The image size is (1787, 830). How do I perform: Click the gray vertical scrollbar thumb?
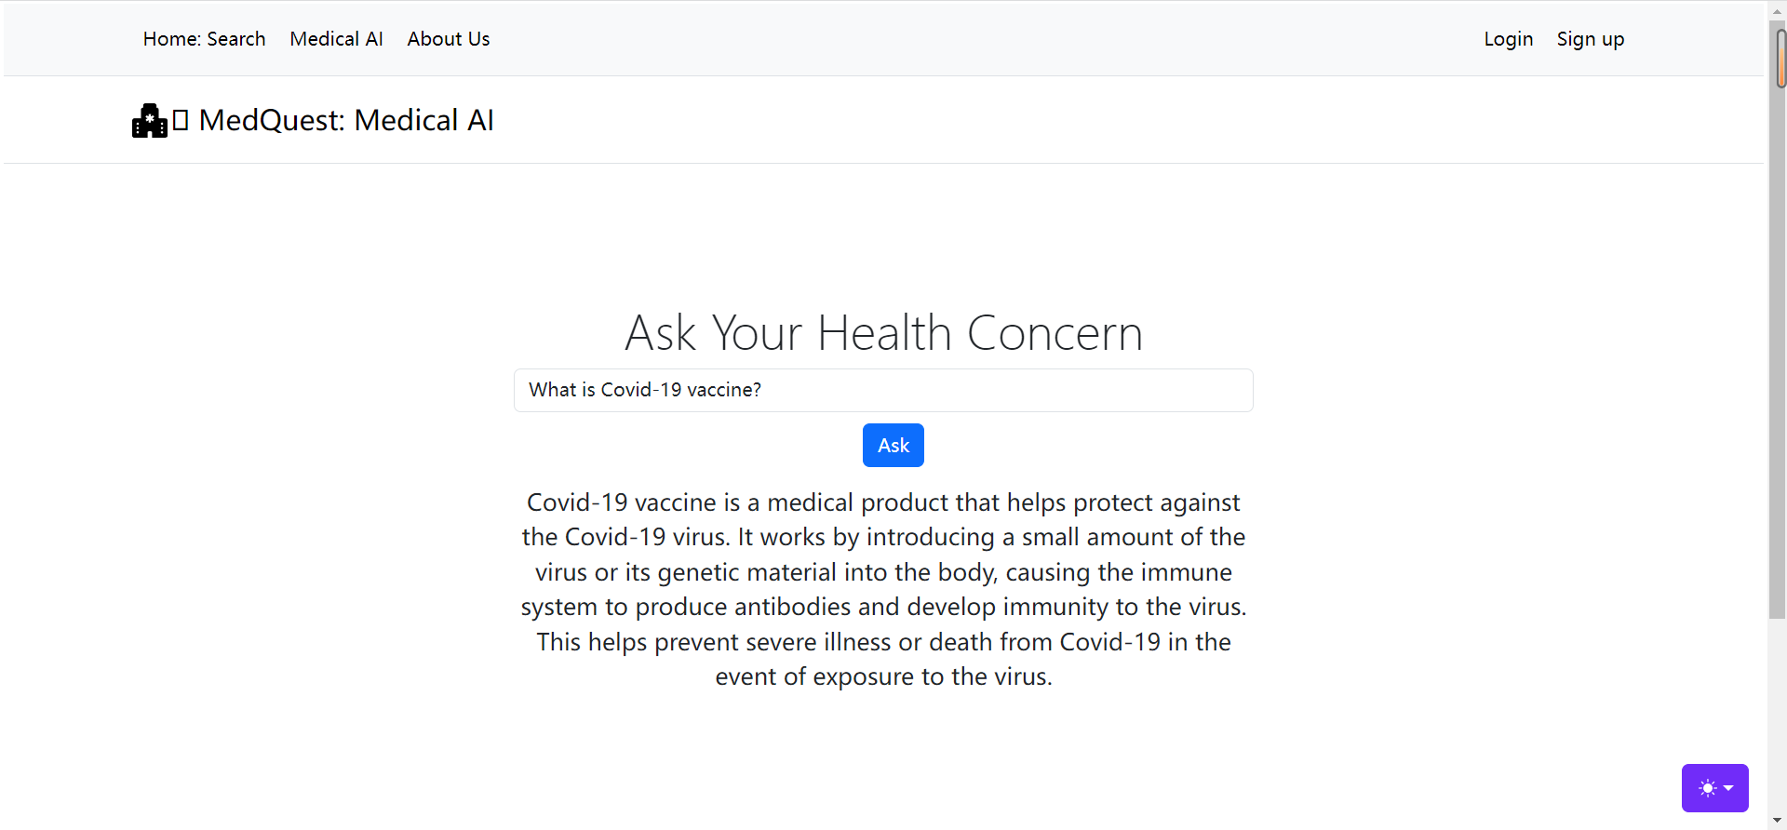point(1778,318)
